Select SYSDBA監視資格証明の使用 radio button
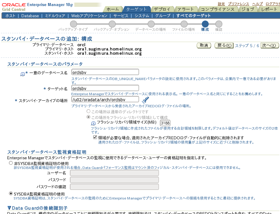 click(x=11, y=194)
